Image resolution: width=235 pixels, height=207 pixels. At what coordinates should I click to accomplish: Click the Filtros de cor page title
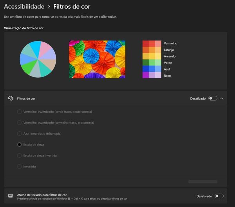pyautogui.click(x=72, y=7)
